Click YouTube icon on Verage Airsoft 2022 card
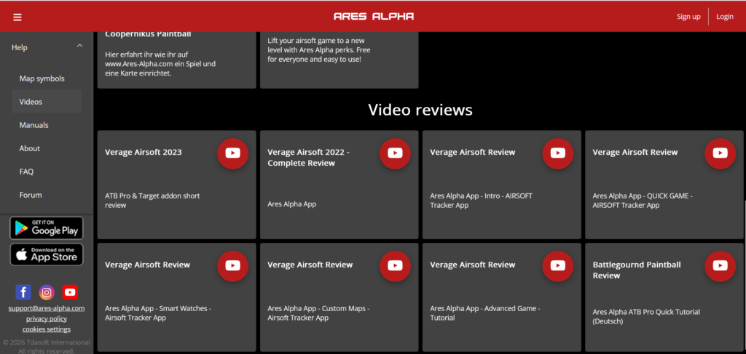The width and height of the screenshot is (746, 354). [395, 153]
